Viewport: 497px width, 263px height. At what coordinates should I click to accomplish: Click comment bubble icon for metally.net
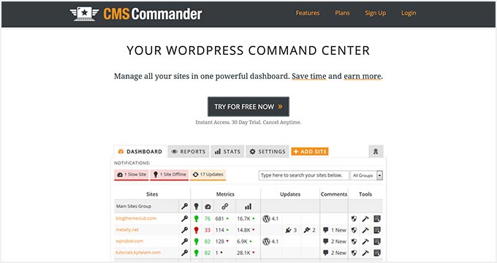click(x=325, y=230)
